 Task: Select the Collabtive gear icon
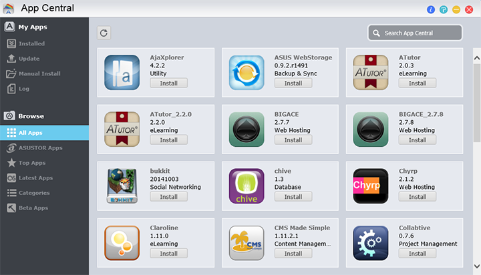[x=371, y=243]
